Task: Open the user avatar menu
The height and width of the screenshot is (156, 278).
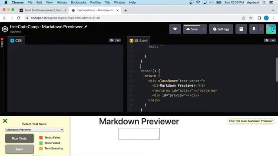Action: coord(271,29)
